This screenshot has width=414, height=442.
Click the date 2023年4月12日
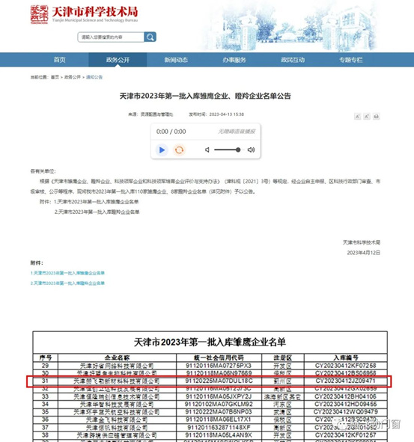pyautogui.click(x=364, y=253)
